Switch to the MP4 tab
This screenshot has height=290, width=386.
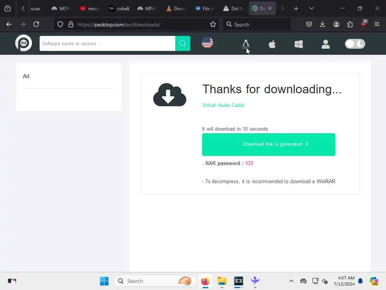(147, 9)
